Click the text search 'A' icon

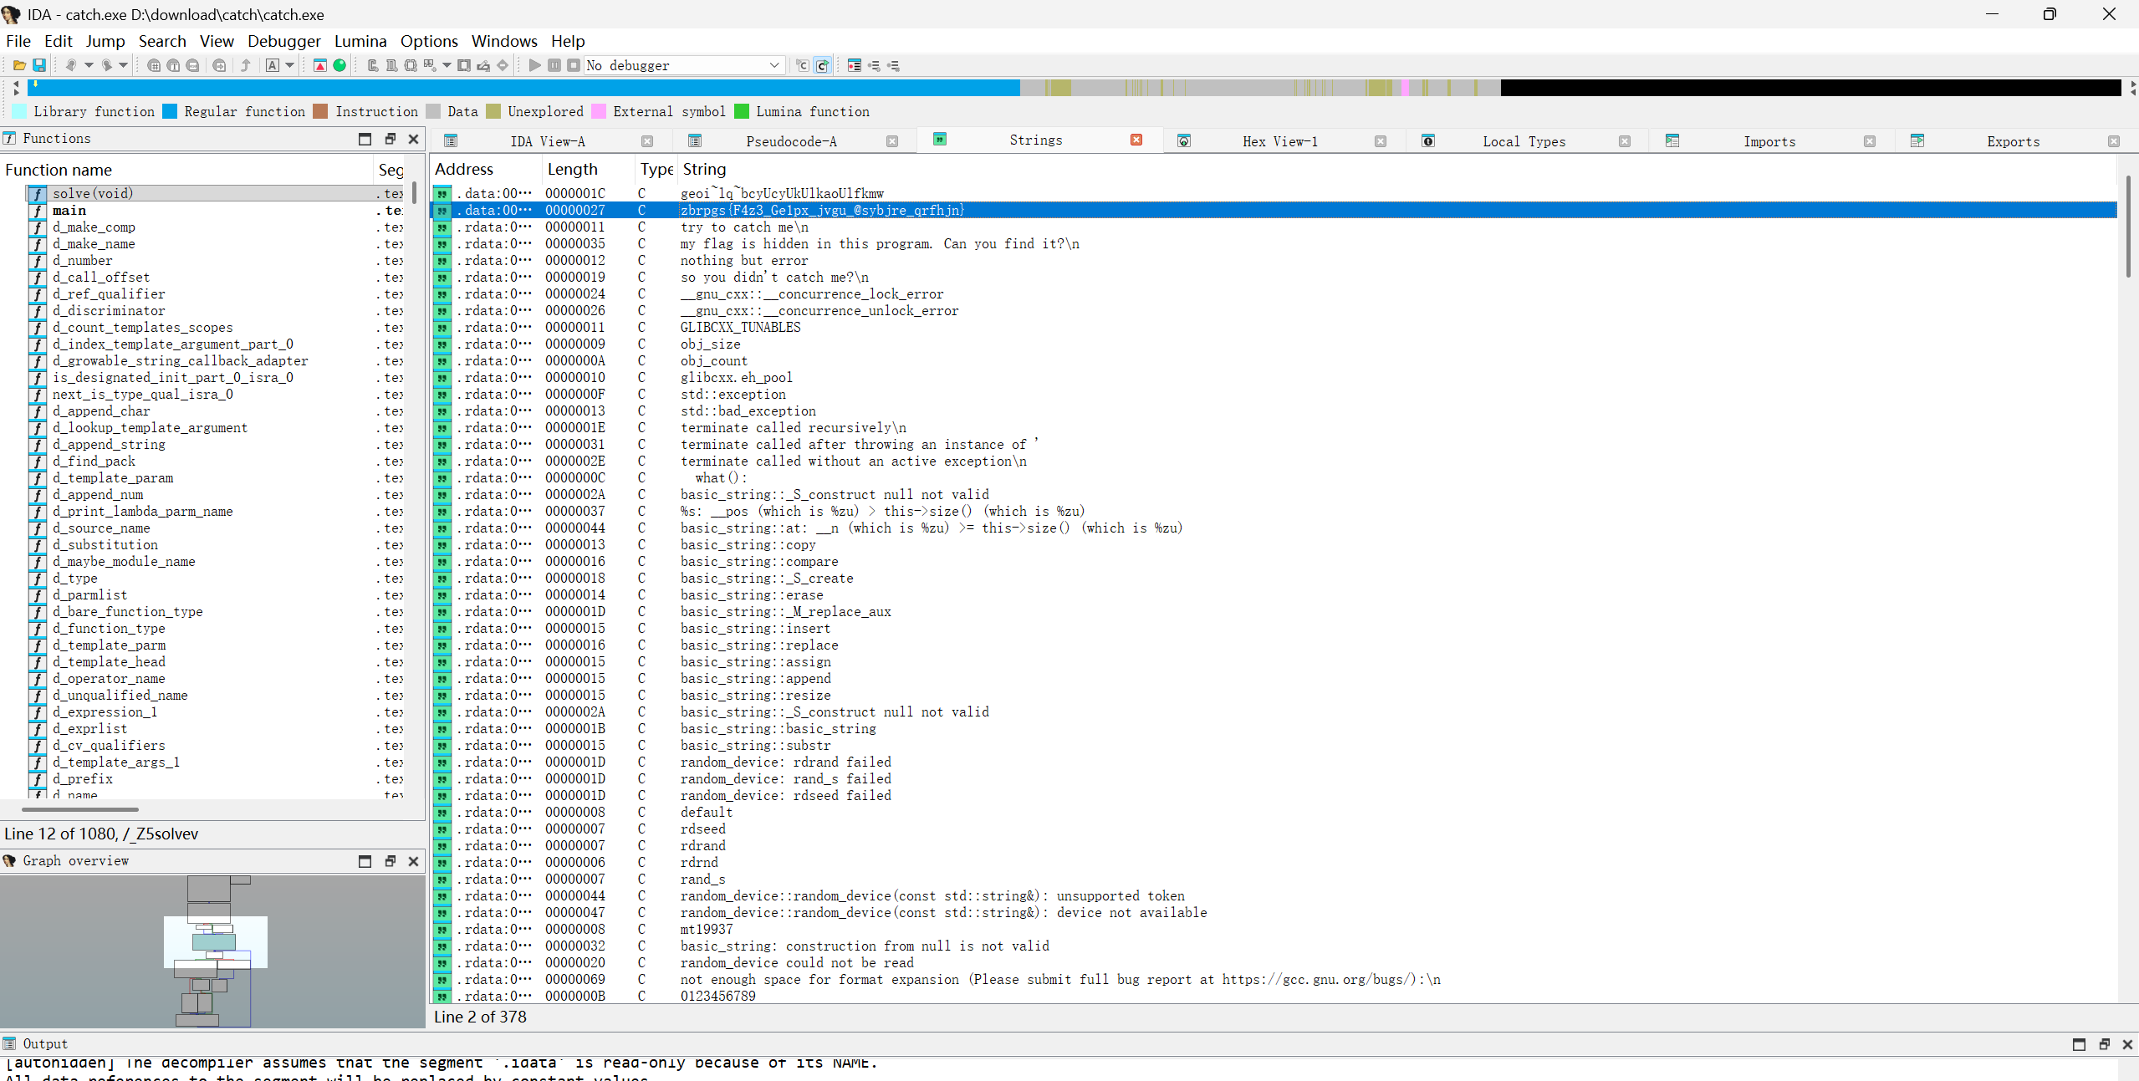point(273,65)
